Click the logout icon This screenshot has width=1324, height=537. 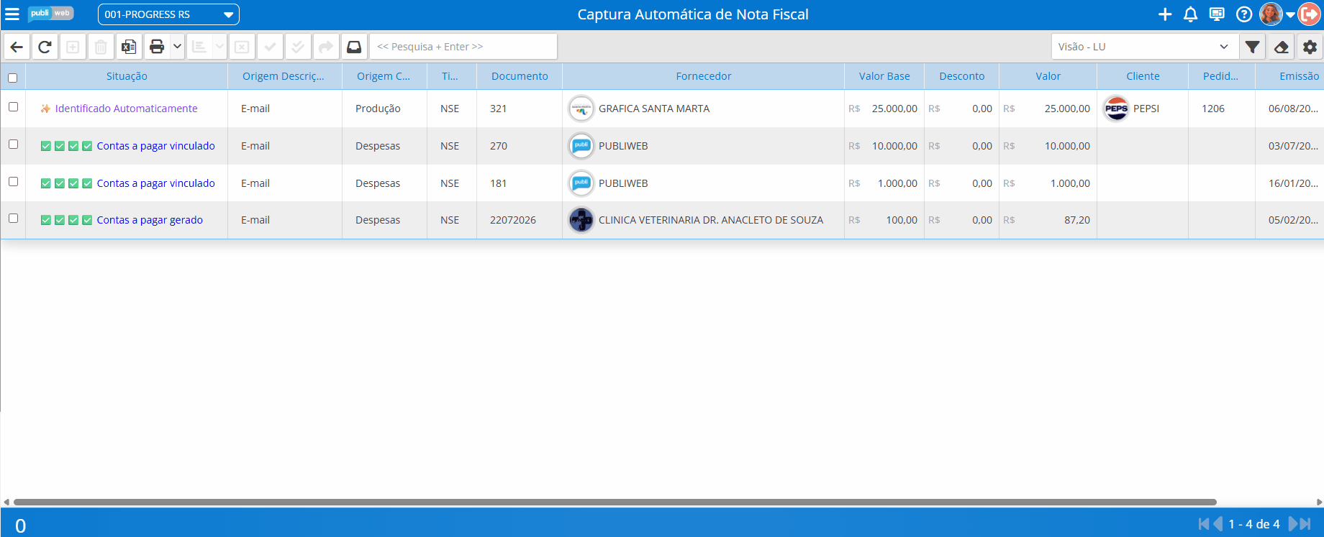[1310, 14]
